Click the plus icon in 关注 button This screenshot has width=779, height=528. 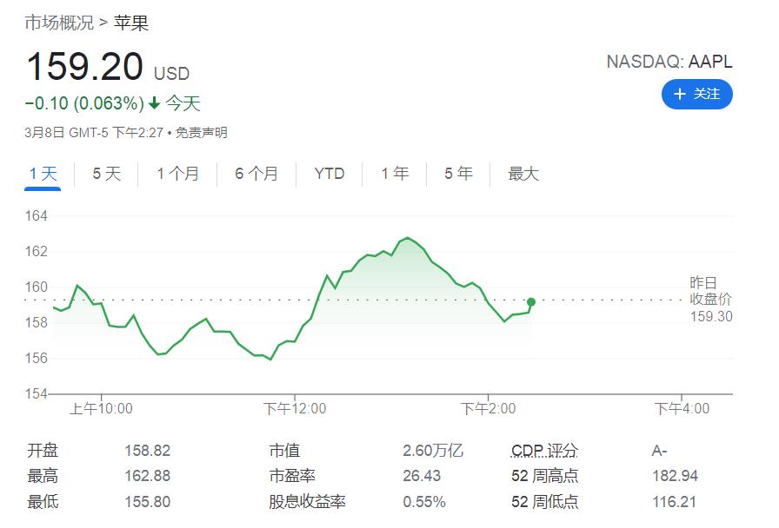click(x=680, y=94)
